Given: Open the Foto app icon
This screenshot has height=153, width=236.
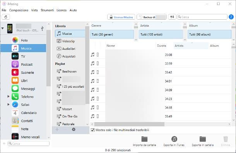Looking at the screenshot, I should point(15,40).
